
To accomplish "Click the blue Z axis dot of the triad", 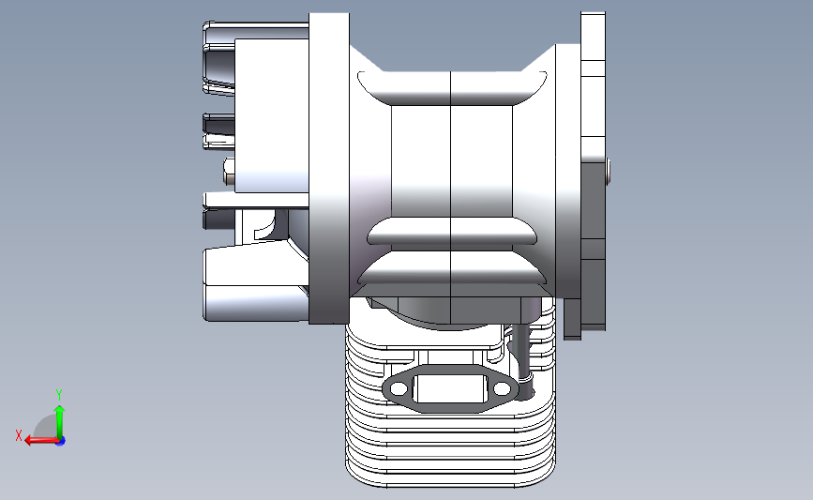I will 61,441.
